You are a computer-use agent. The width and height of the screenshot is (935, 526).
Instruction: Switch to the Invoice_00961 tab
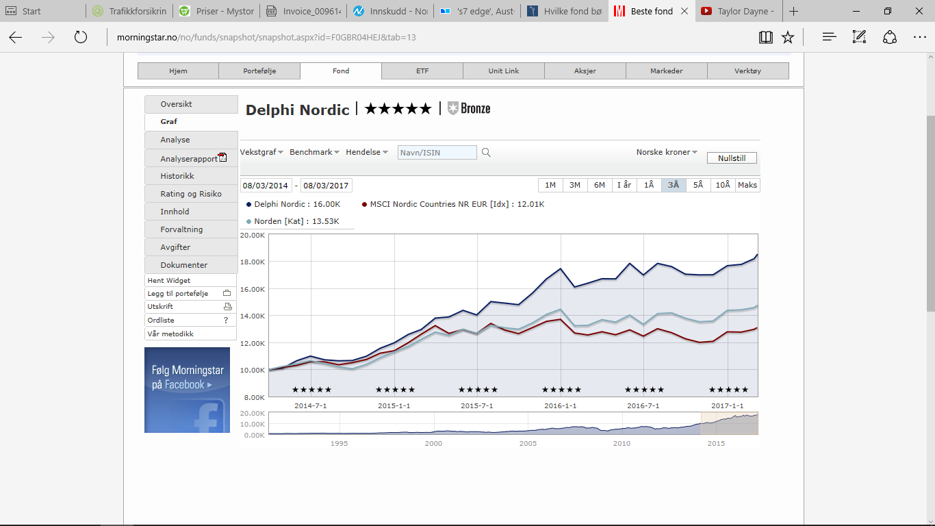click(x=303, y=11)
